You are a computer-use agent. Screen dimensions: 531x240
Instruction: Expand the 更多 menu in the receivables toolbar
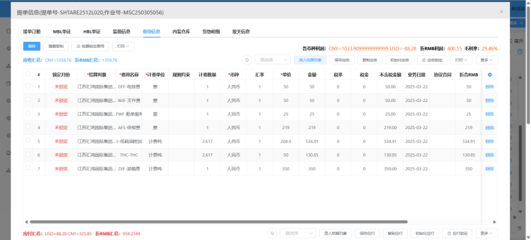(x=487, y=60)
